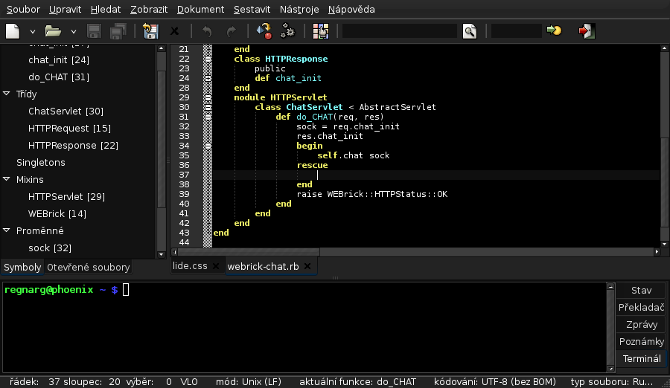Collapse the fold at line 22
Image resolution: width=670 pixels, height=388 pixels.
click(x=208, y=59)
